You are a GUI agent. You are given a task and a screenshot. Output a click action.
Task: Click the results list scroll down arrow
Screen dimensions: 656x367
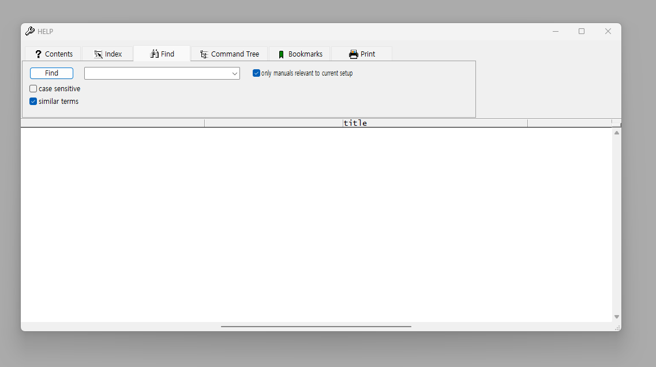tap(617, 317)
